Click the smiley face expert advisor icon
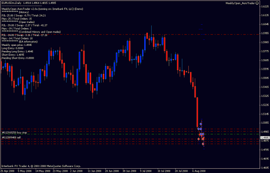Image resolution: width=270 pixels, height=173 pixels. point(257,3)
